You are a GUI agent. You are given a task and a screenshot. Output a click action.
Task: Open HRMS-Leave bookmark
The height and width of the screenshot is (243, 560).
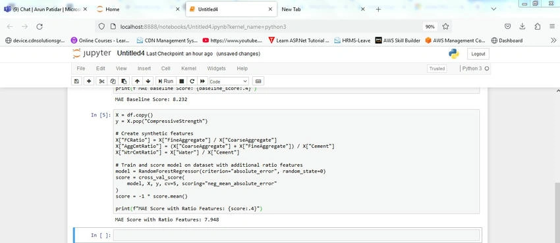[x=352, y=41]
